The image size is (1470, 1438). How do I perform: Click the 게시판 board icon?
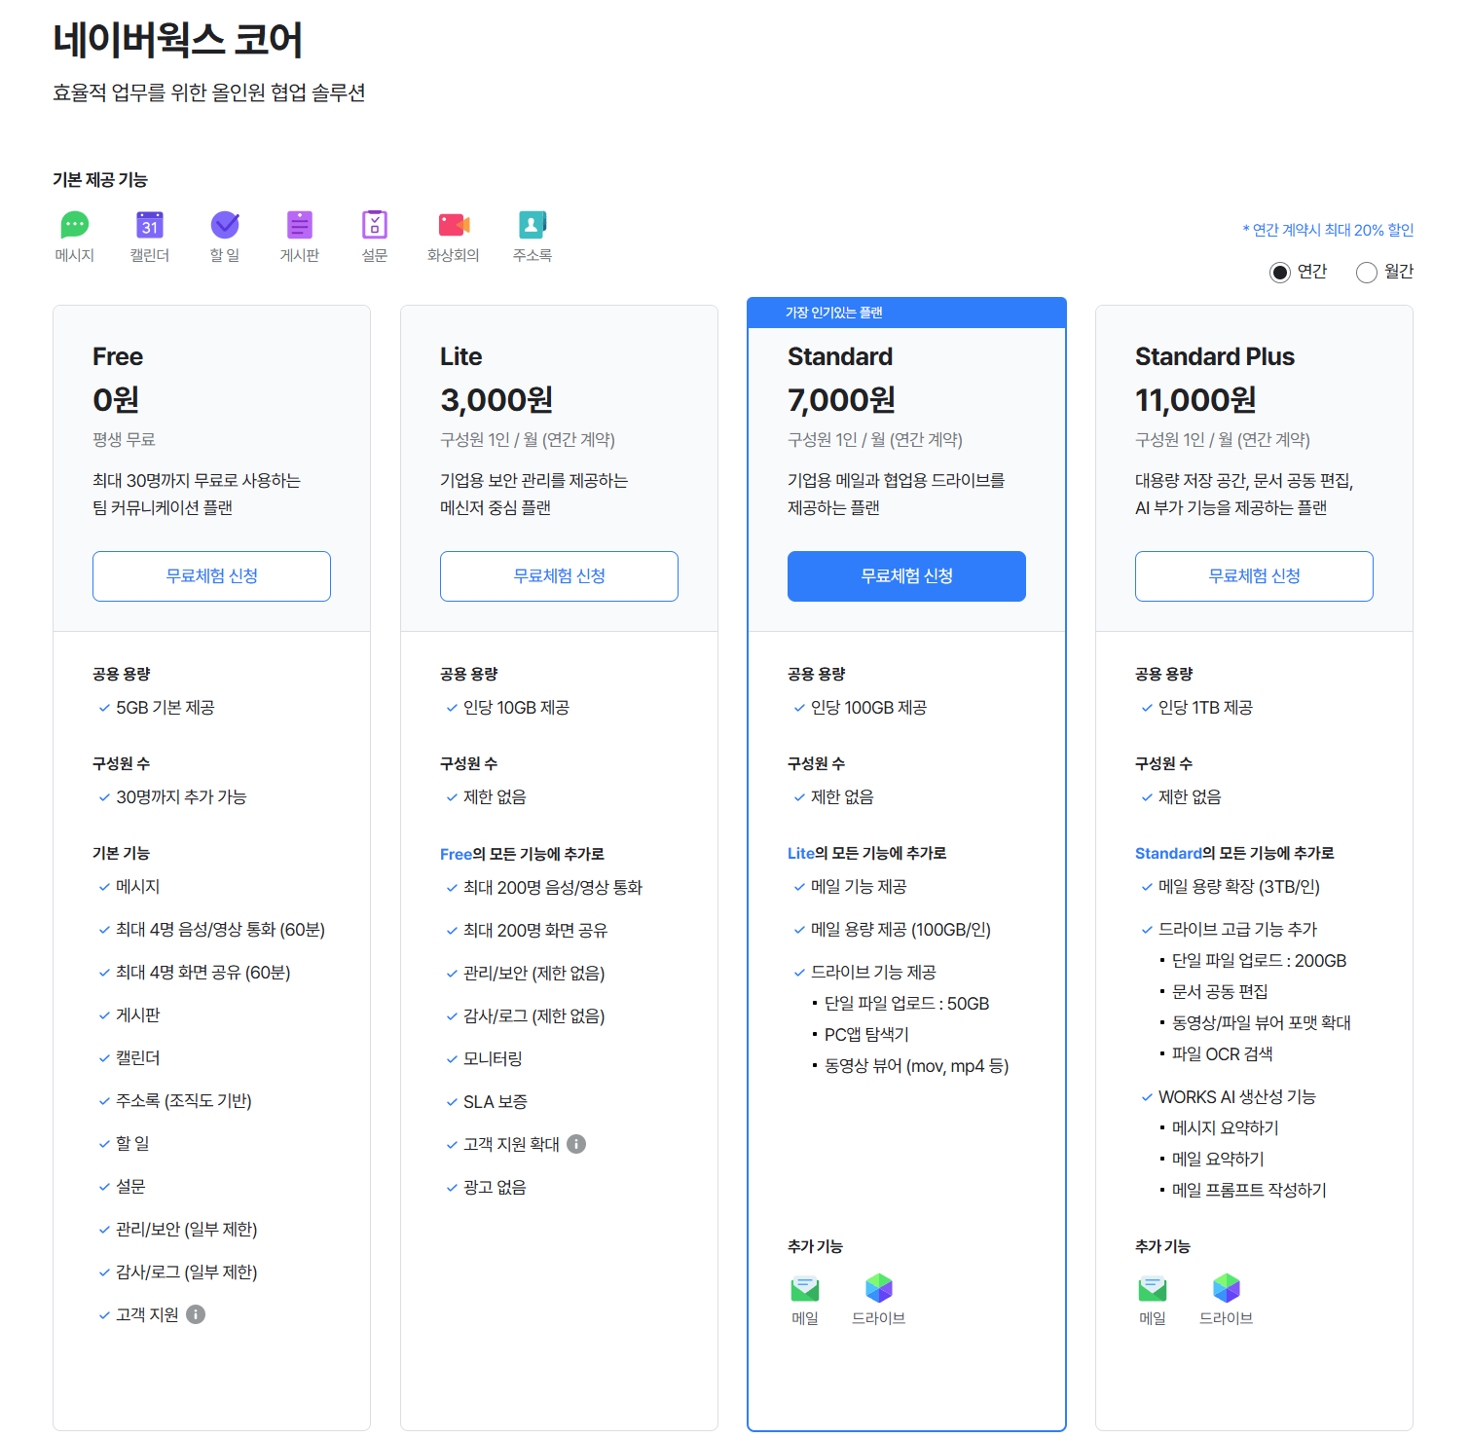pyautogui.click(x=300, y=225)
